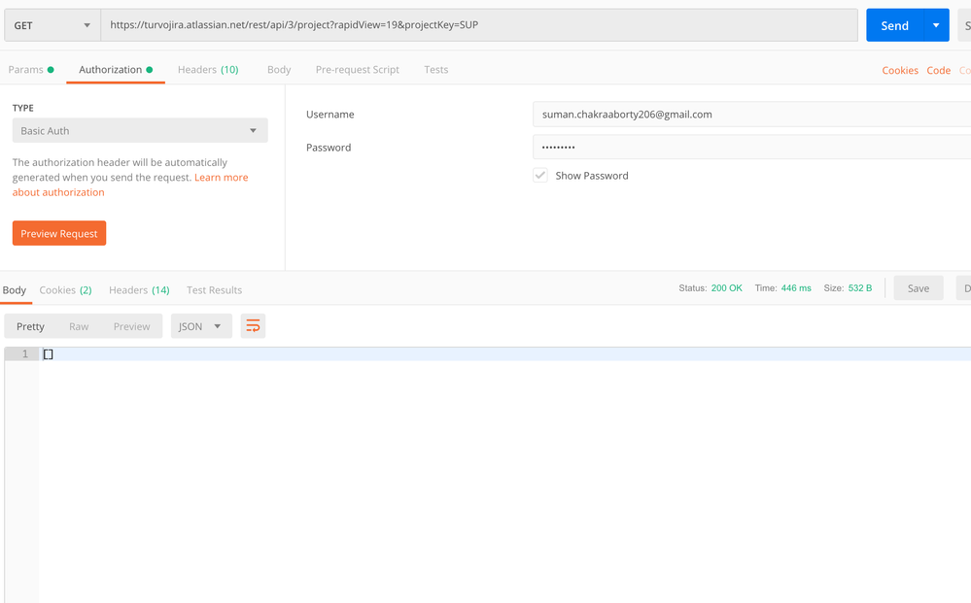Open Cookies (2) in the response section
The height and width of the screenshot is (603, 971).
pos(65,289)
